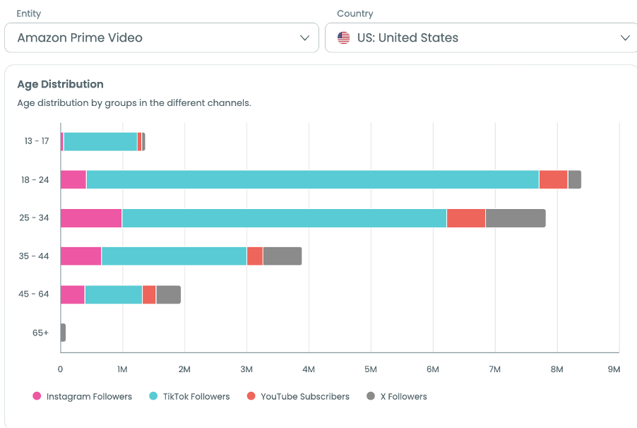
Task: Click the 5M axis tick label
Action: [371, 369]
